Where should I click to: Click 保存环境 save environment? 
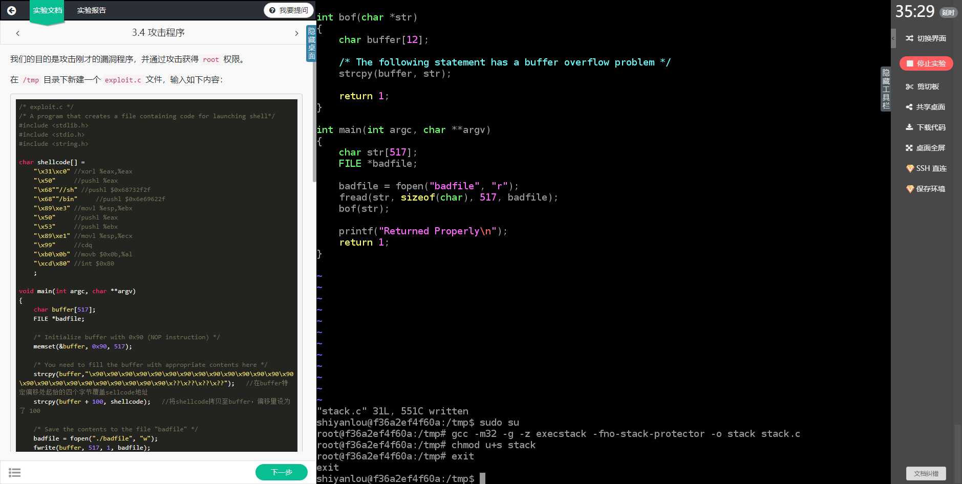pyautogui.click(x=926, y=189)
